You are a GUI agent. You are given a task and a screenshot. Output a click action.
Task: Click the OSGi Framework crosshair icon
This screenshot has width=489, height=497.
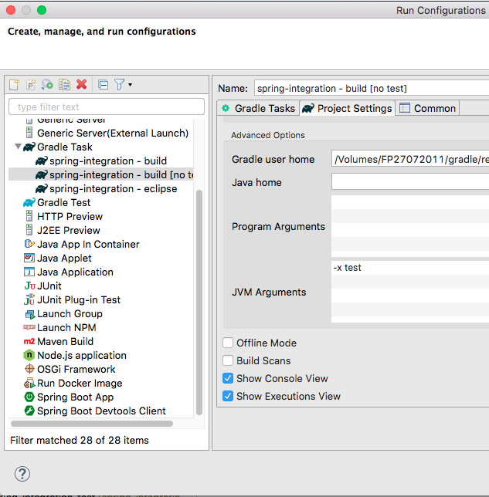29,369
